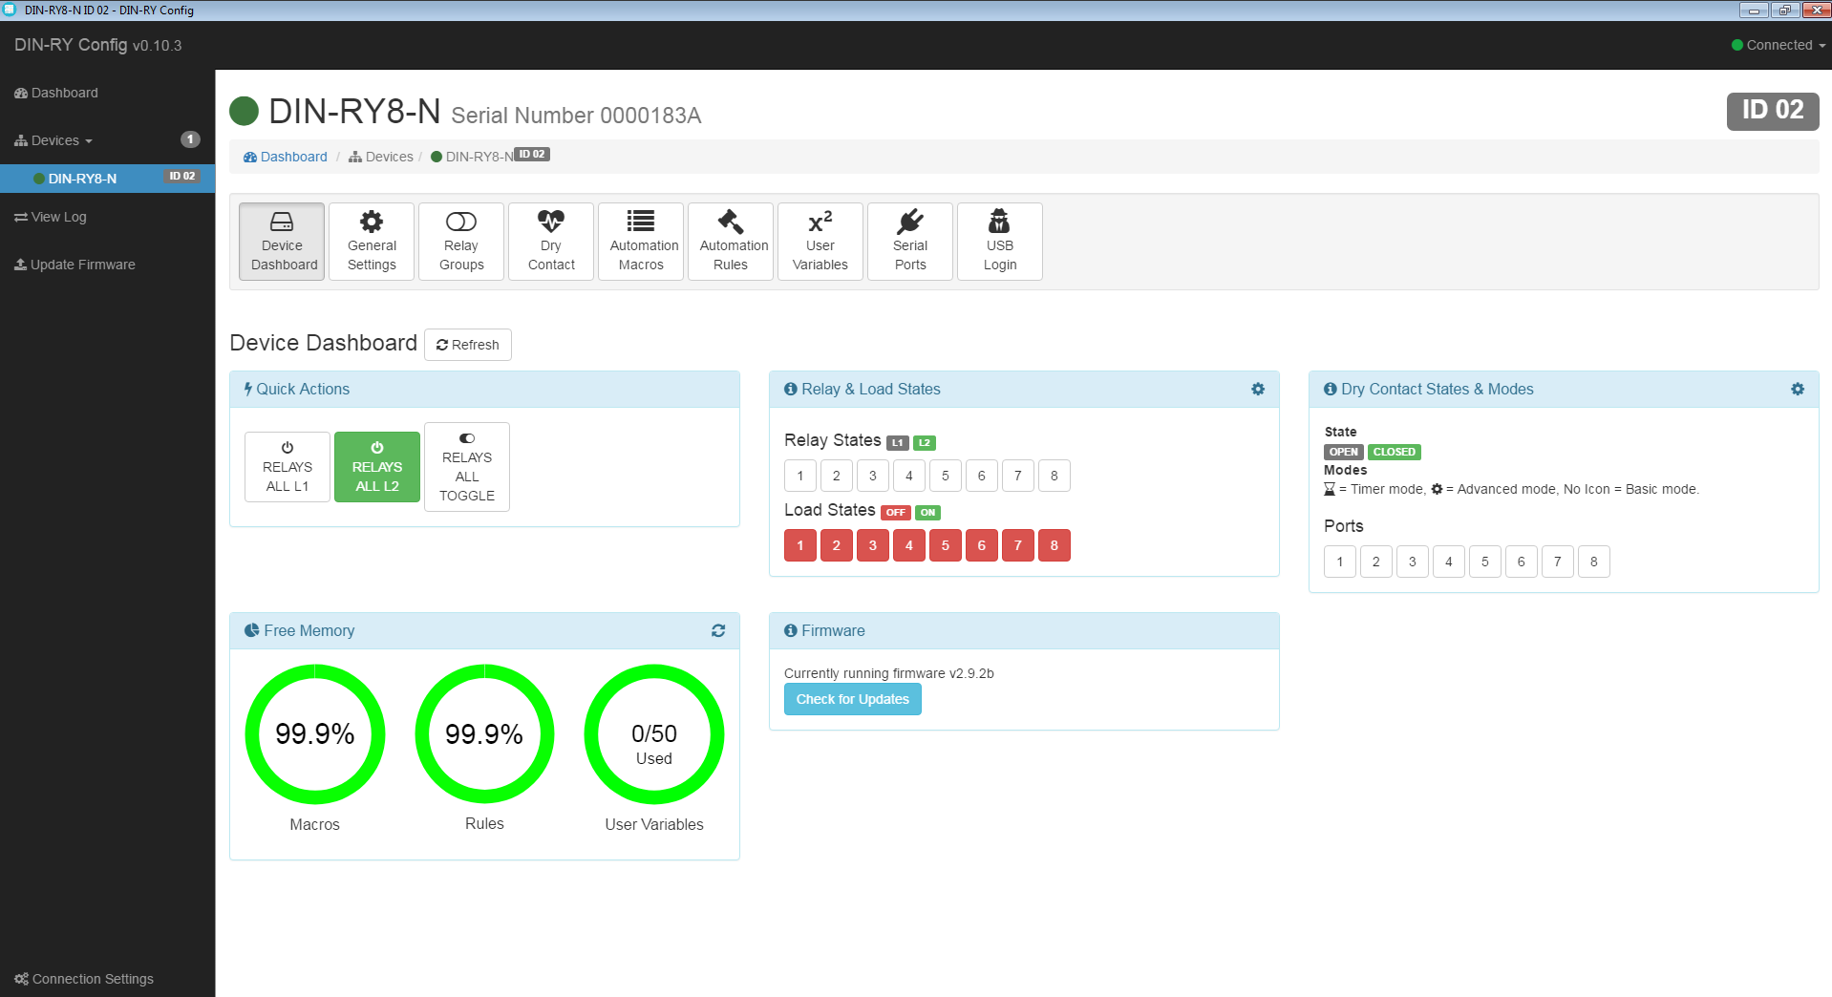Open Relay & Load States settings gear

point(1258,389)
